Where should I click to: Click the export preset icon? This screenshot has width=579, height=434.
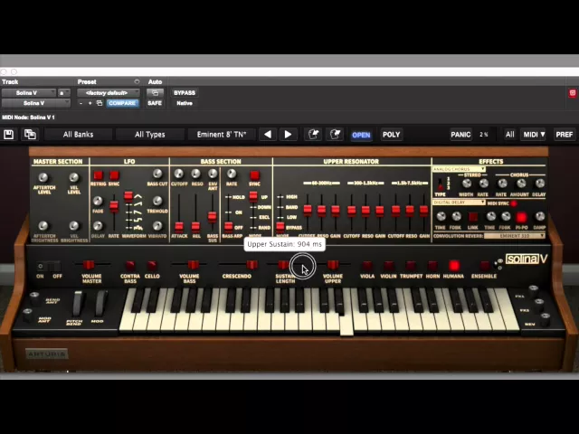click(335, 135)
